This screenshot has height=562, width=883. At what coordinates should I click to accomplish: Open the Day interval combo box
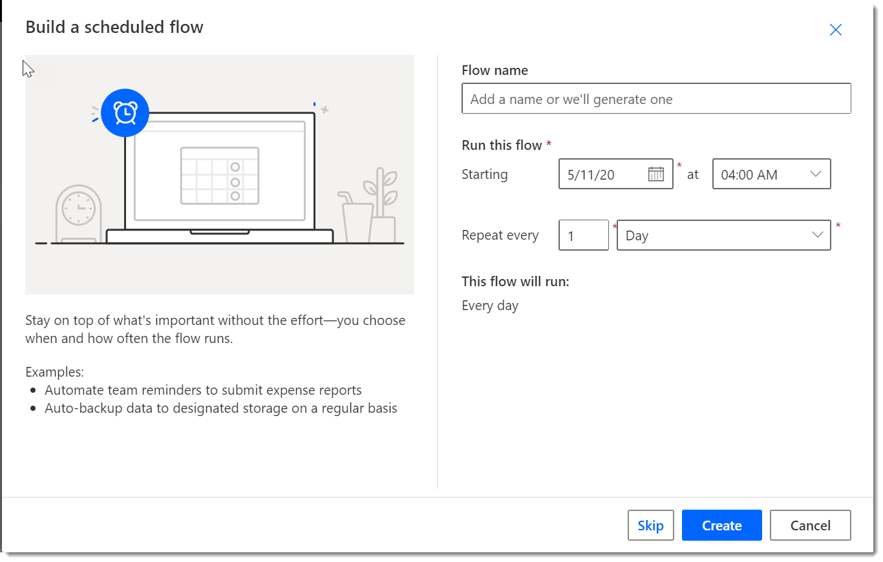pyautogui.click(x=723, y=235)
